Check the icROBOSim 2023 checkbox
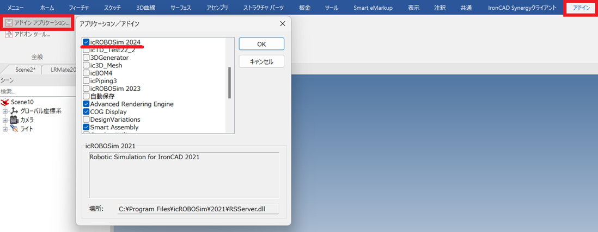 tap(86, 89)
